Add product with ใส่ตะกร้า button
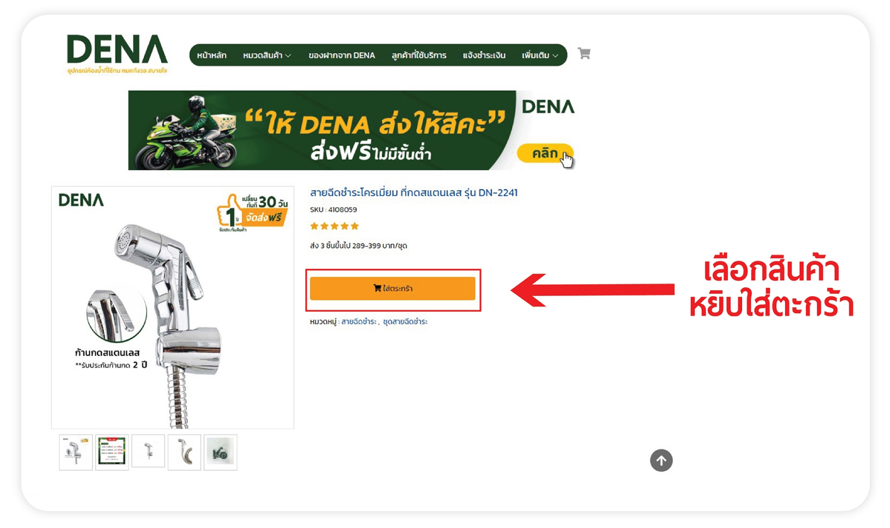This screenshot has height=528, width=890. [x=393, y=288]
